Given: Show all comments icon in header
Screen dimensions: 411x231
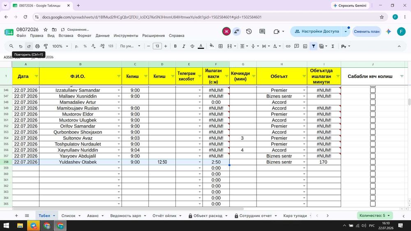Looking at the screenshot, I should [x=262, y=32].
